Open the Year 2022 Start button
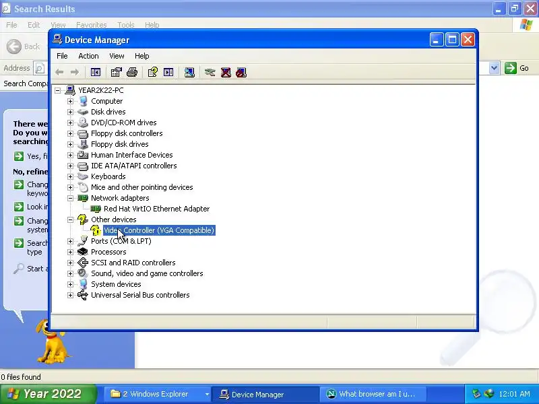This screenshot has width=539, height=404. pos(48,394)
